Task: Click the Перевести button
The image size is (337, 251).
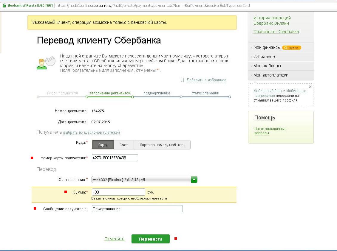Action: [x=150, y=239]
